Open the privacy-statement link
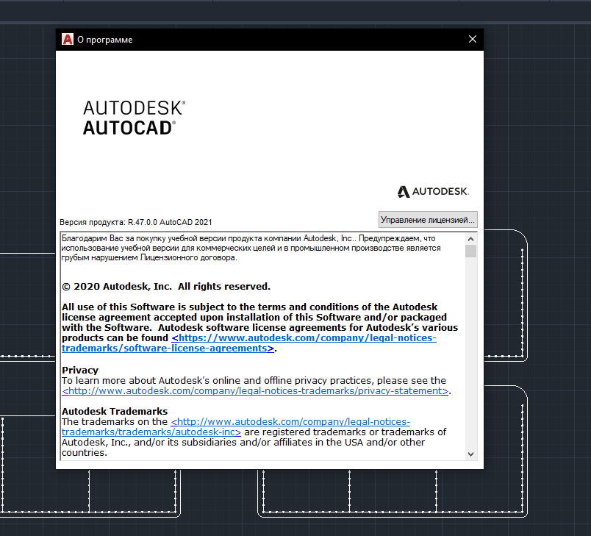Screen dimensions: 591x536 tap(255, 391)
